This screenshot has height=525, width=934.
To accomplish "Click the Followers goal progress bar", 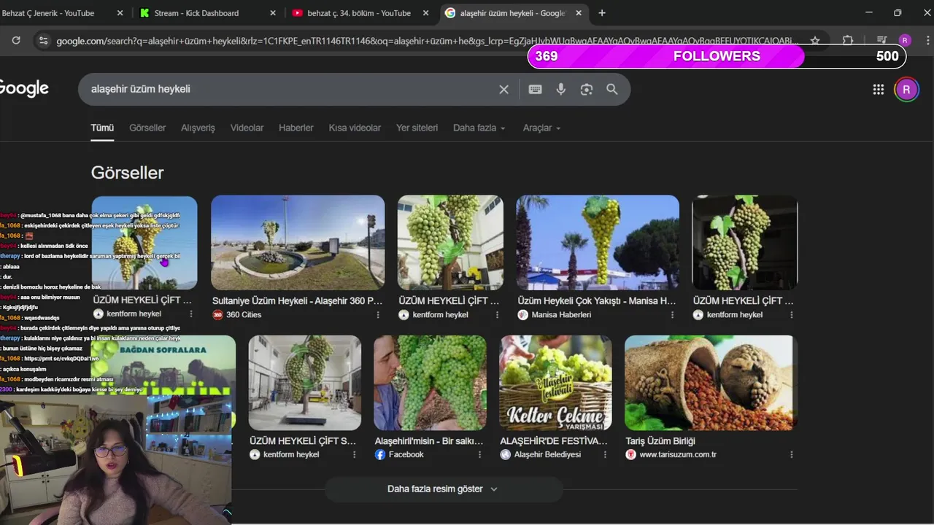I will click(717, 56).
